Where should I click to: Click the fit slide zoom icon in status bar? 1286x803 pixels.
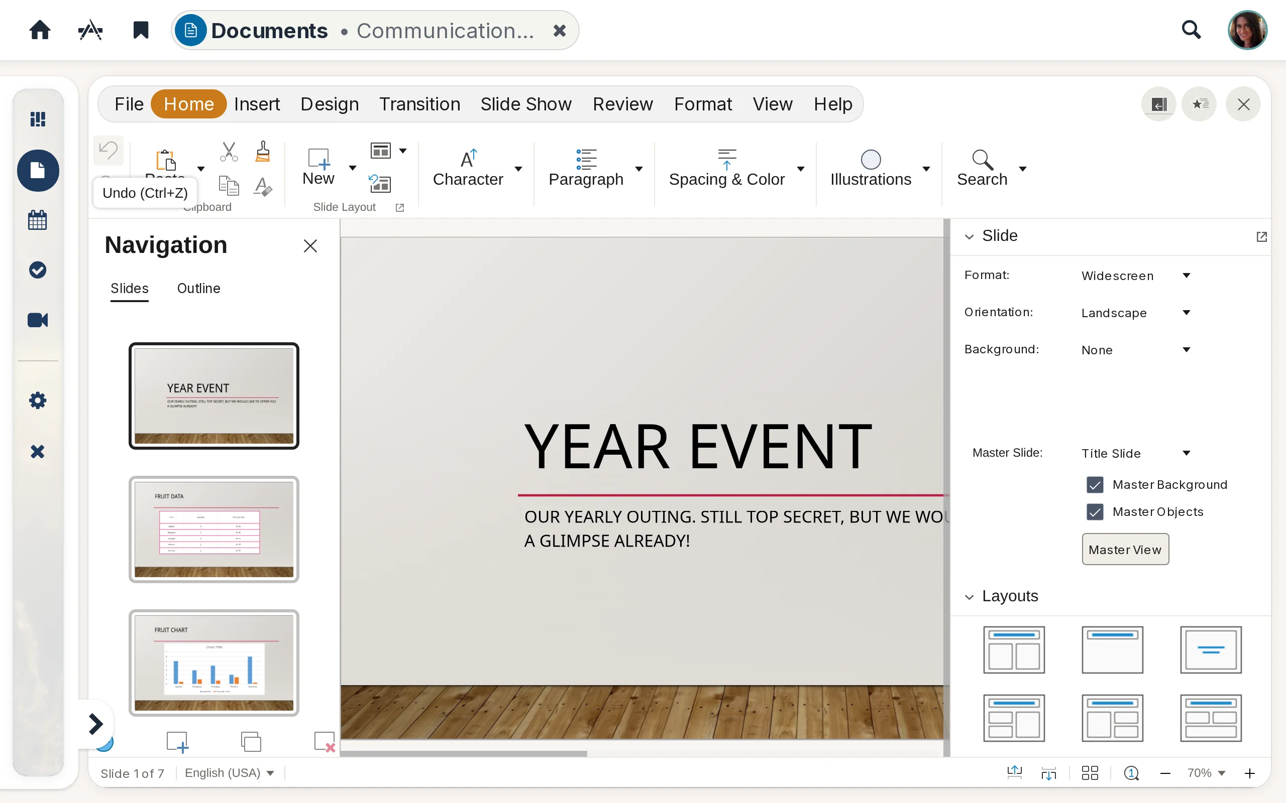click(x=1131, y=773)
